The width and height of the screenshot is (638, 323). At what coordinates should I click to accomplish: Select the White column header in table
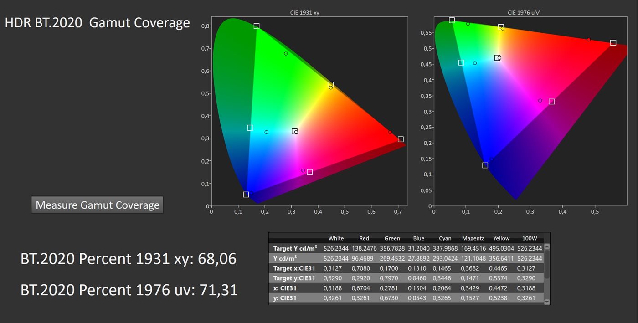[336, 238]
